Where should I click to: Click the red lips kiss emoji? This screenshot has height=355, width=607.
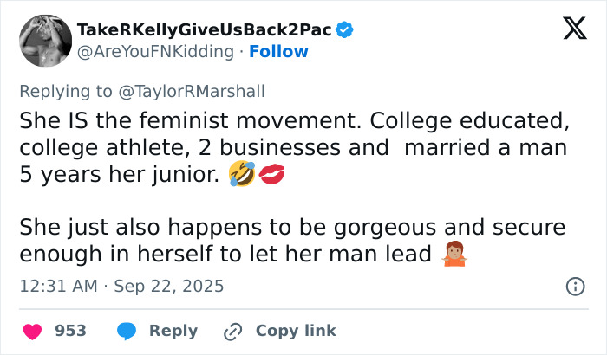[x=271, y=175]
